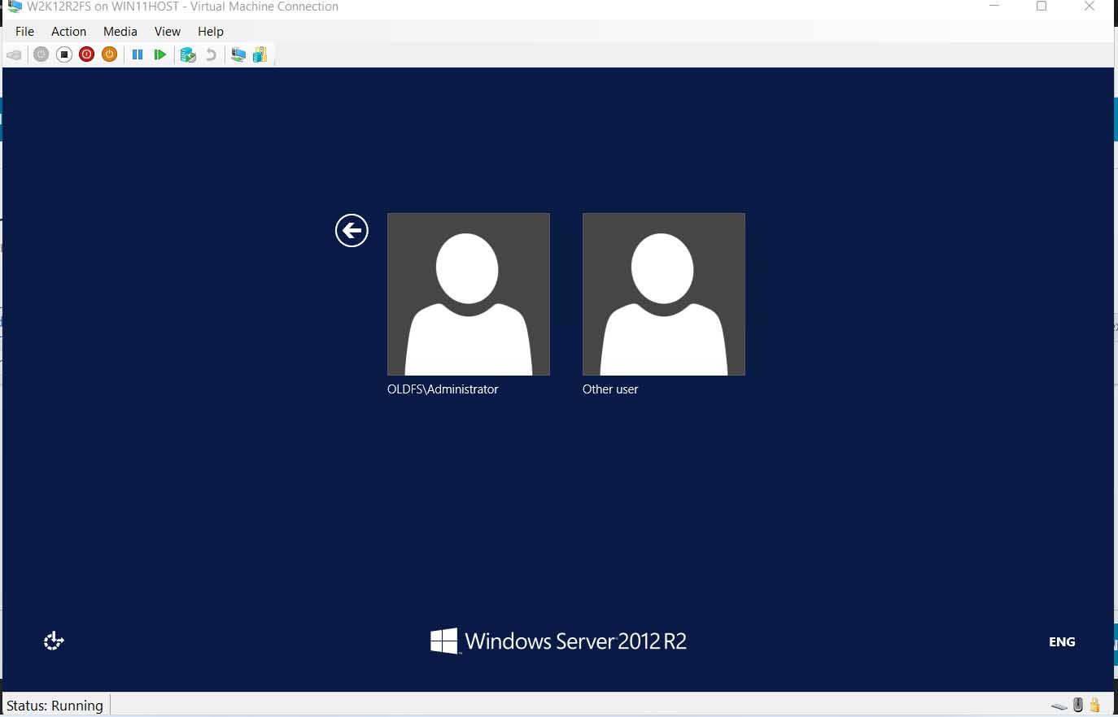Close the Virtual Machine Connection window
The image size is (1118, 717).
1090,7
